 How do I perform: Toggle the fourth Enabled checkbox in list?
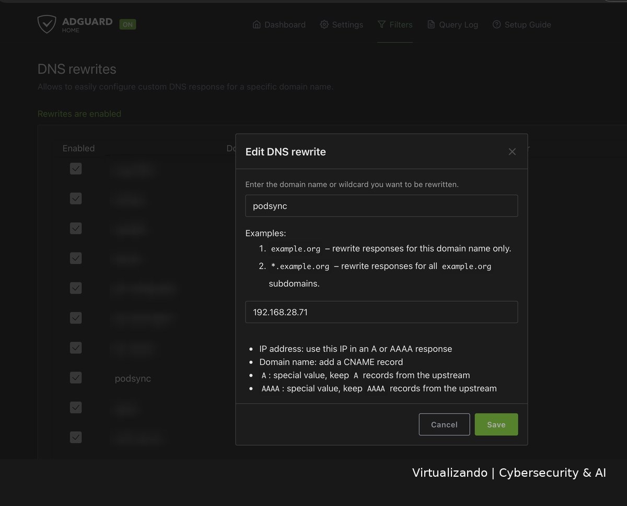pos(76,258)
